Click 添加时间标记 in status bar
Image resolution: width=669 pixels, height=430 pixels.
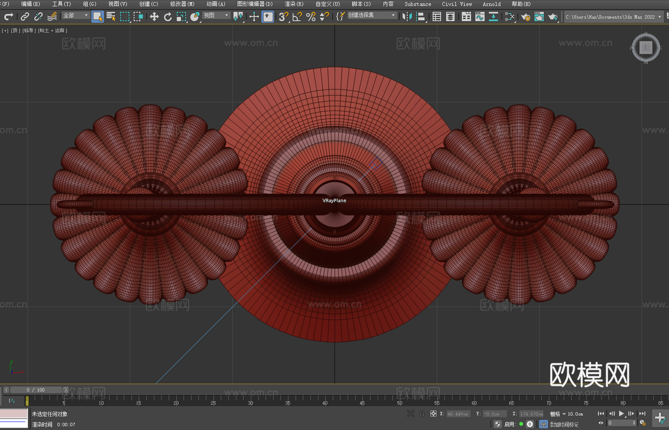click(564, 425)
